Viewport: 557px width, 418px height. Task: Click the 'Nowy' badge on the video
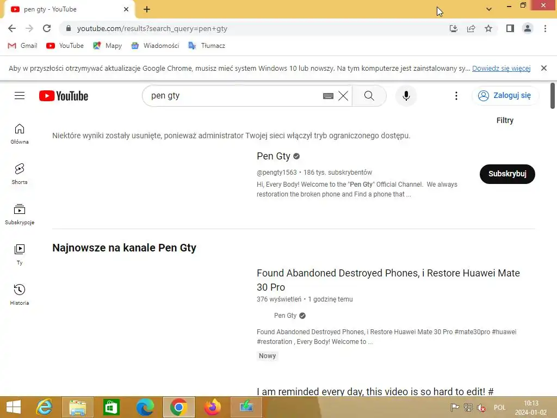pyautogui.click(x=268, y=356)
